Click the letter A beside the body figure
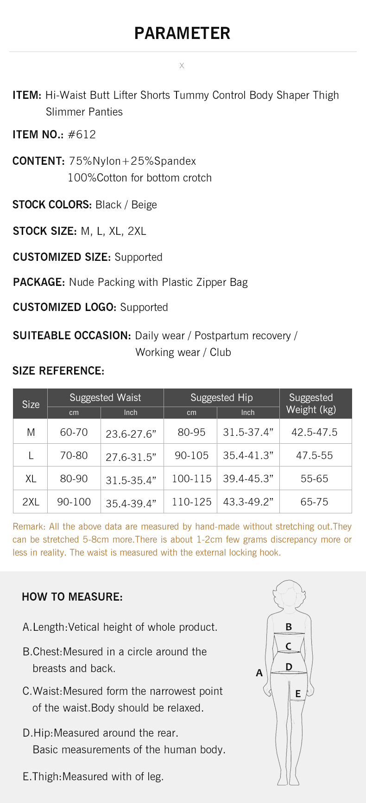366x803 pixels. (x=259, y=673)
